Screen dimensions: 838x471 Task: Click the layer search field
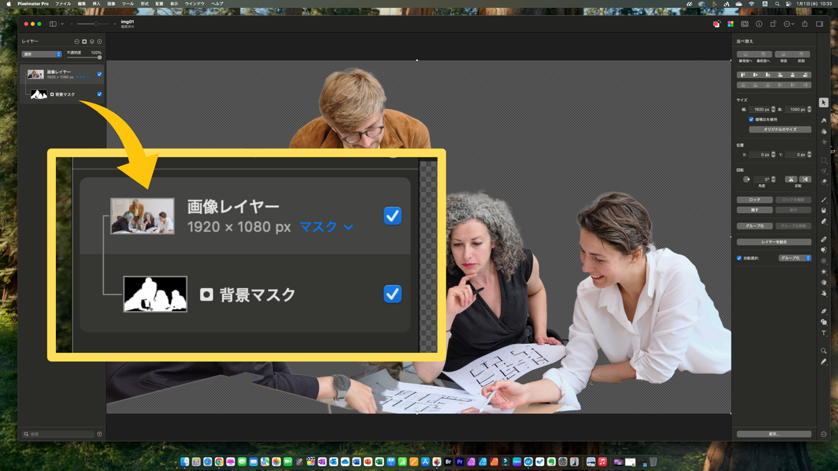point(58,434)
